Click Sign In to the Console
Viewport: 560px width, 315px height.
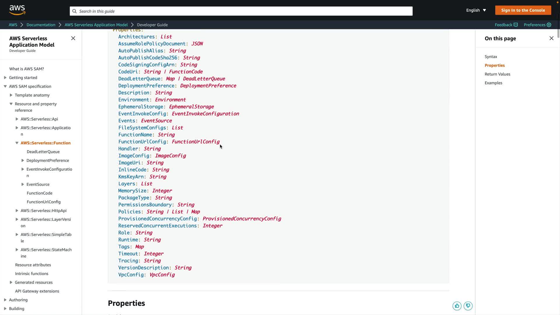[x=523, y=10]
